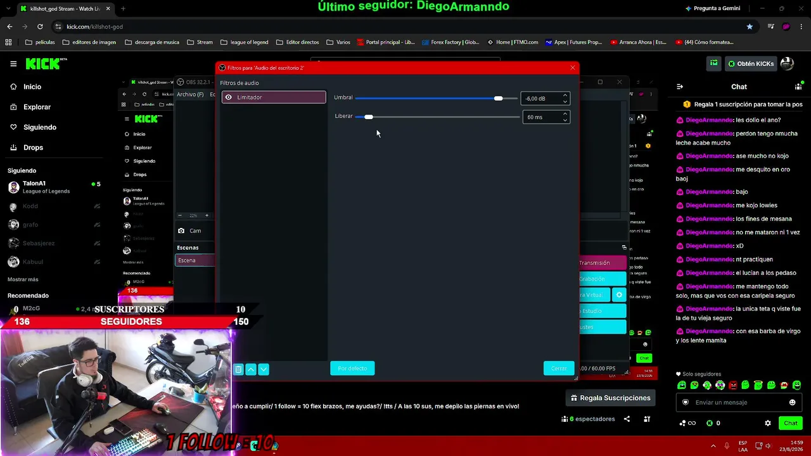Show hidden icons in system tray

(x=713, y=446)
